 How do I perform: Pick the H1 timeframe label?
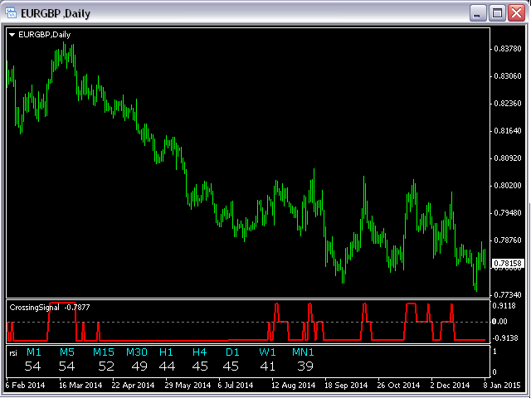tap(167, 352)
